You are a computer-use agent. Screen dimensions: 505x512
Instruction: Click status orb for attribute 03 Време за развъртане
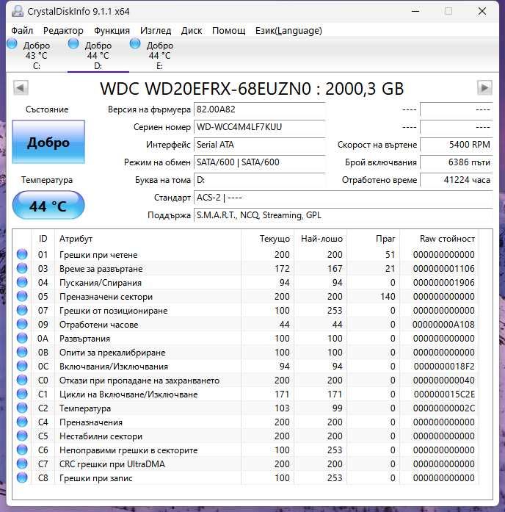click(22, 268)
